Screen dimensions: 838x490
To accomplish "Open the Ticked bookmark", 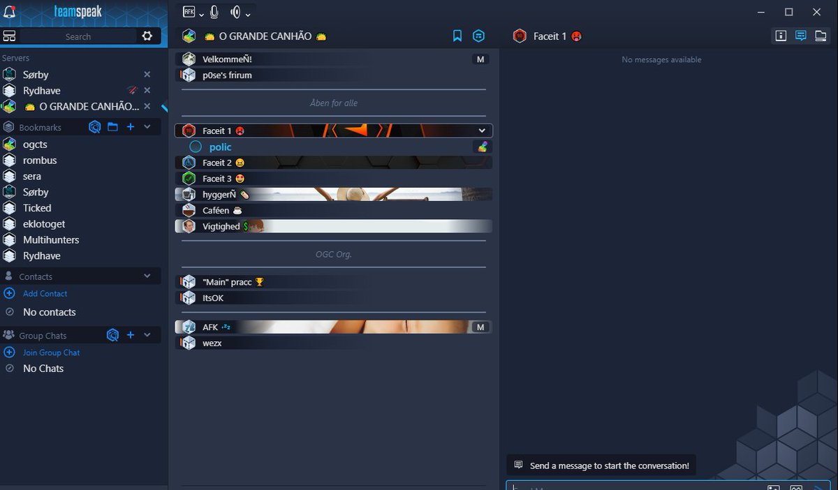I will click(x=37, y=208).
